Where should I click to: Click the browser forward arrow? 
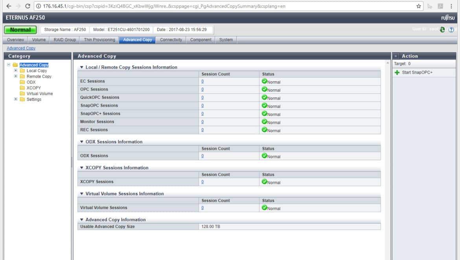coord(18,6)
